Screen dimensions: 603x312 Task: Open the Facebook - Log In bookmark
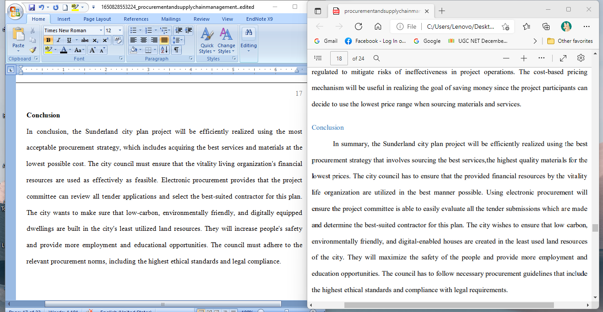(x=375, y=41)
